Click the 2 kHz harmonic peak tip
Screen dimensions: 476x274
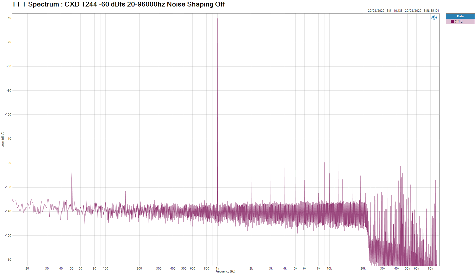pyautogui.click(x=251, y=177)
